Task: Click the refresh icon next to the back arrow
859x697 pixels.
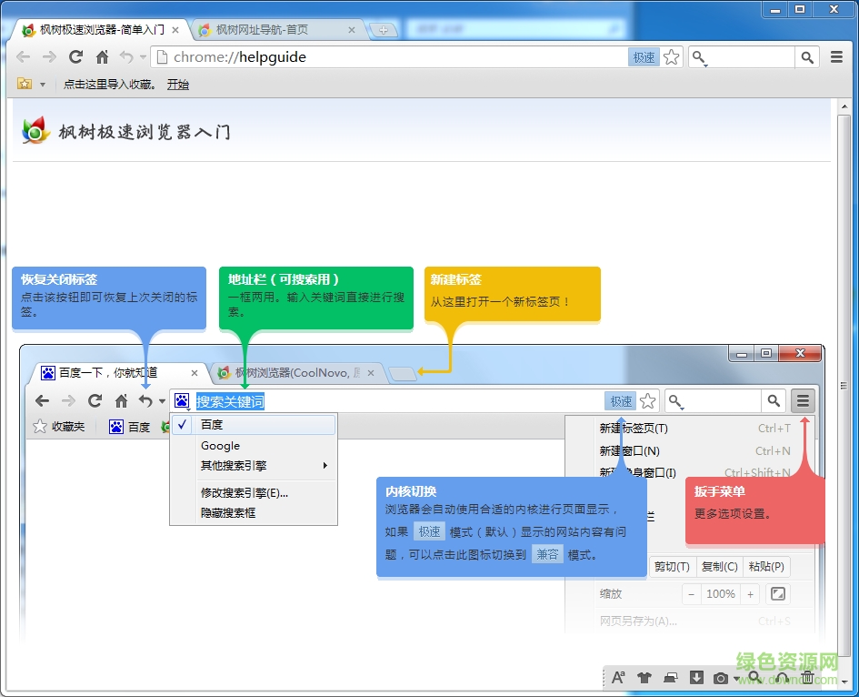Action: tap(75, 56)
